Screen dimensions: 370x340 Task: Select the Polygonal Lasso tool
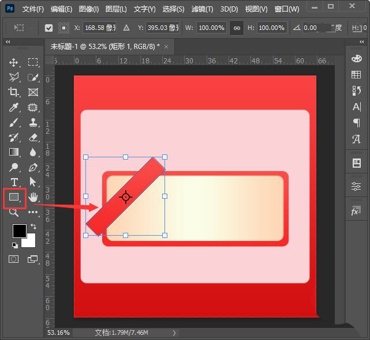click(x=14, y=77)
